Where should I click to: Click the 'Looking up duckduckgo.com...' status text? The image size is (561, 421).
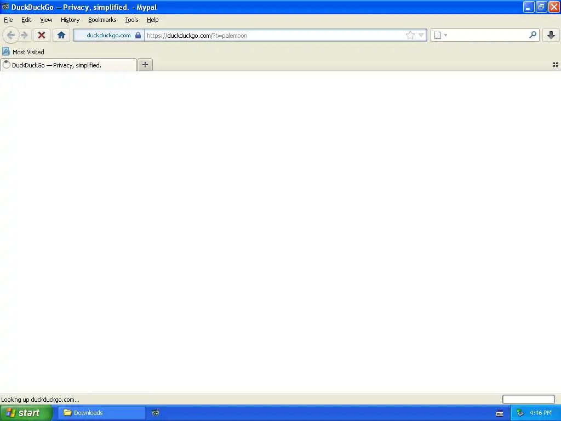coord(40,400)
